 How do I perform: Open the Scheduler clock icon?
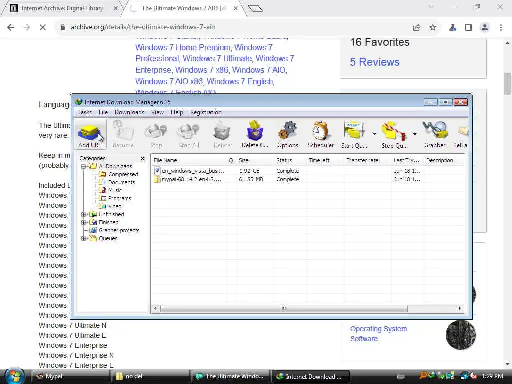coord(321,134)
